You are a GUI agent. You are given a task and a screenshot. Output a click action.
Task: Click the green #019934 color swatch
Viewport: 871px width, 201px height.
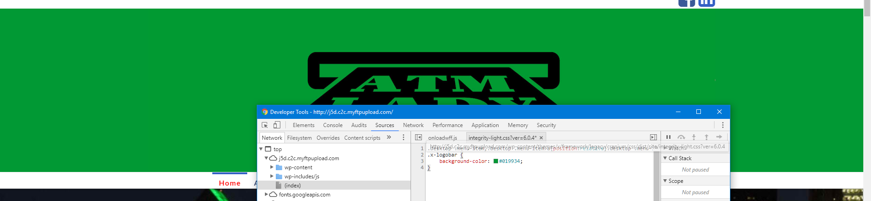coord(496,161)
